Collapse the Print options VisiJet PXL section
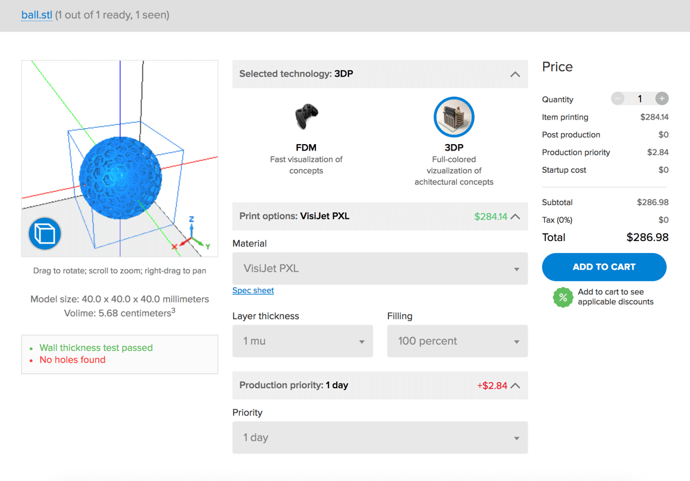 pyautogui.click(x=515, y=217)
